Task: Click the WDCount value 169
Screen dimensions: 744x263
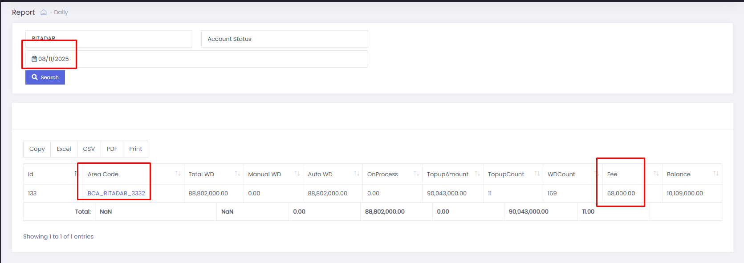Action: click(x=552, y=194)
